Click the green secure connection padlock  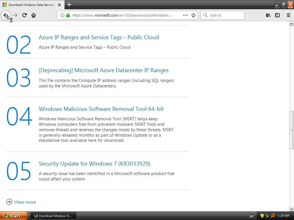point(68,15)
